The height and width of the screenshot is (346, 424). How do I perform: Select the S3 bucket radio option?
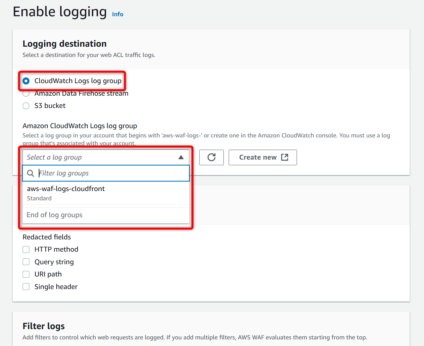point(26,106)
